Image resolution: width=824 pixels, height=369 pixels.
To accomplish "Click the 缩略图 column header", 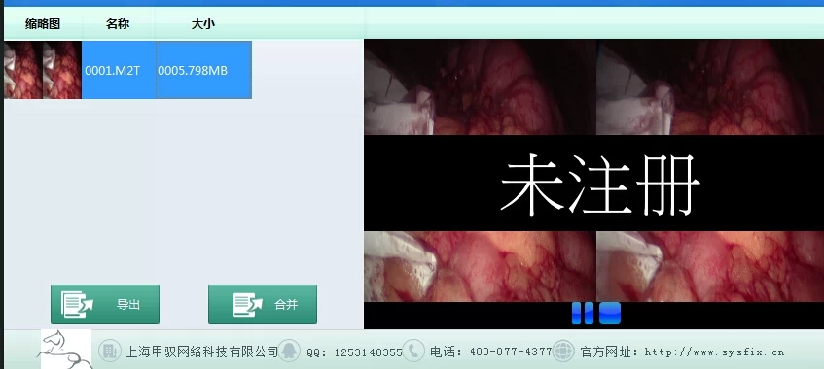I will [43, 23].
